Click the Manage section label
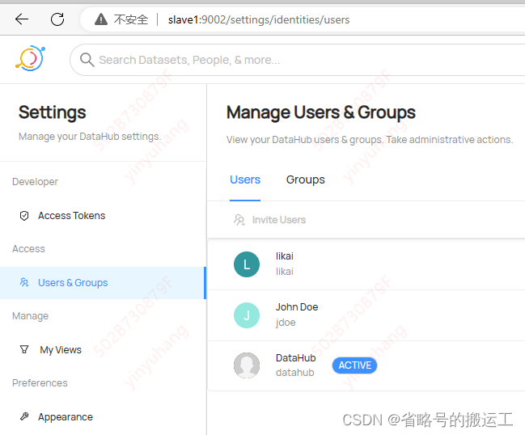The width and height of the screenshot is (525, 435). click(31, 316)
